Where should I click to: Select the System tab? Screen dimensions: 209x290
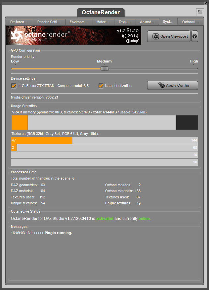pyautogui.click(x=168, y=21)
